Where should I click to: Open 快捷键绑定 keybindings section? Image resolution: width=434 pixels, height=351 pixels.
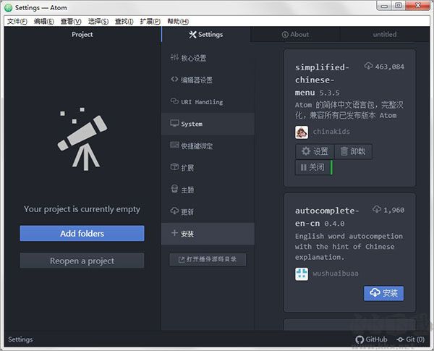(x=208, y=145)
